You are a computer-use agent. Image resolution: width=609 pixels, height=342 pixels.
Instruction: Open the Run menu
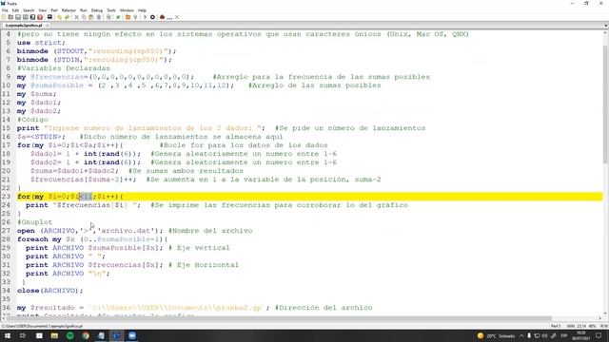[x=84, y=10]
